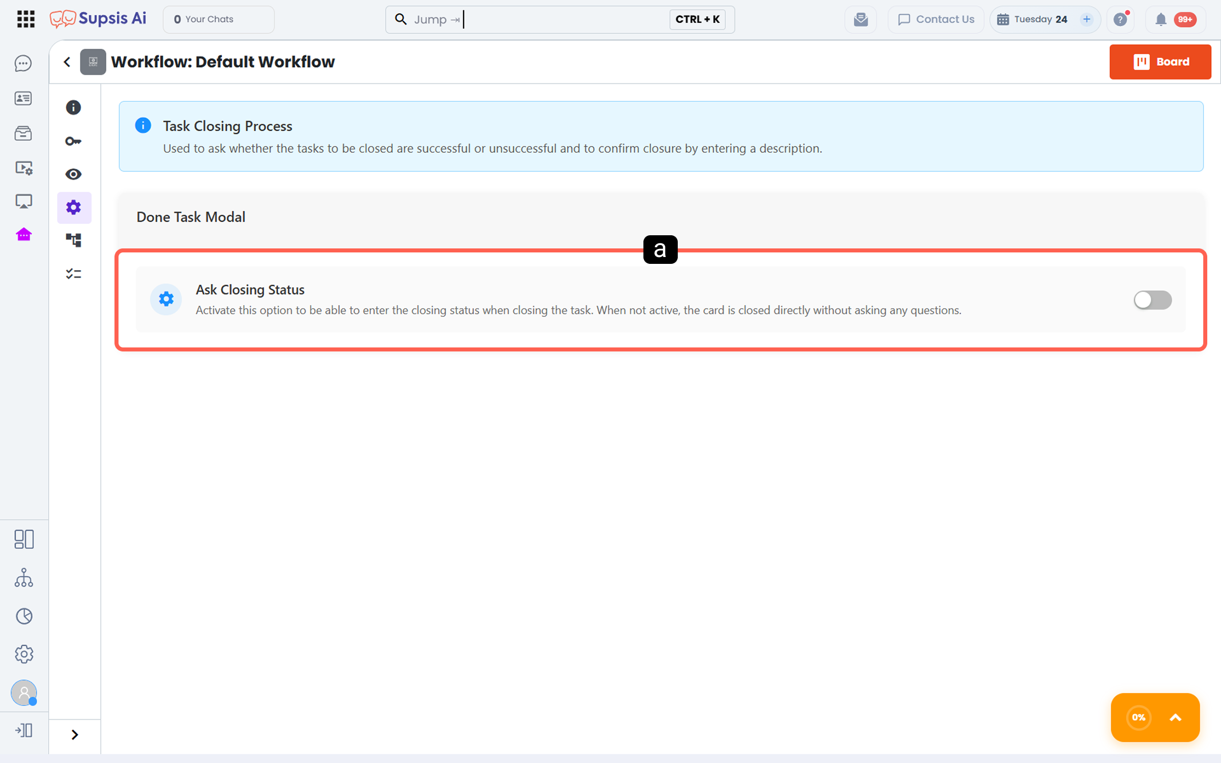The height and width of the screenshot is (763, 1221).
Task: Click the plus next to Tuesday 24
Action: 1086,19
